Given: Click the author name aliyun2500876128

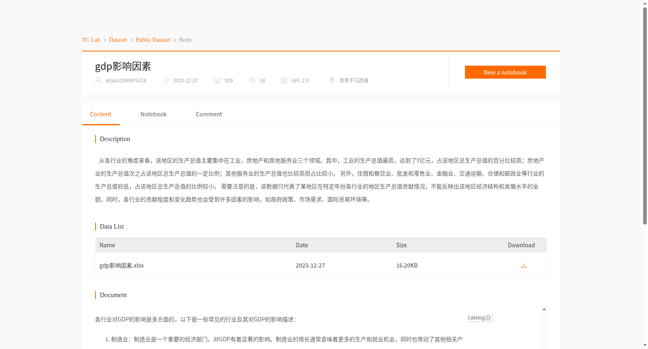Looking at the screenshot, I should point(126,81).
